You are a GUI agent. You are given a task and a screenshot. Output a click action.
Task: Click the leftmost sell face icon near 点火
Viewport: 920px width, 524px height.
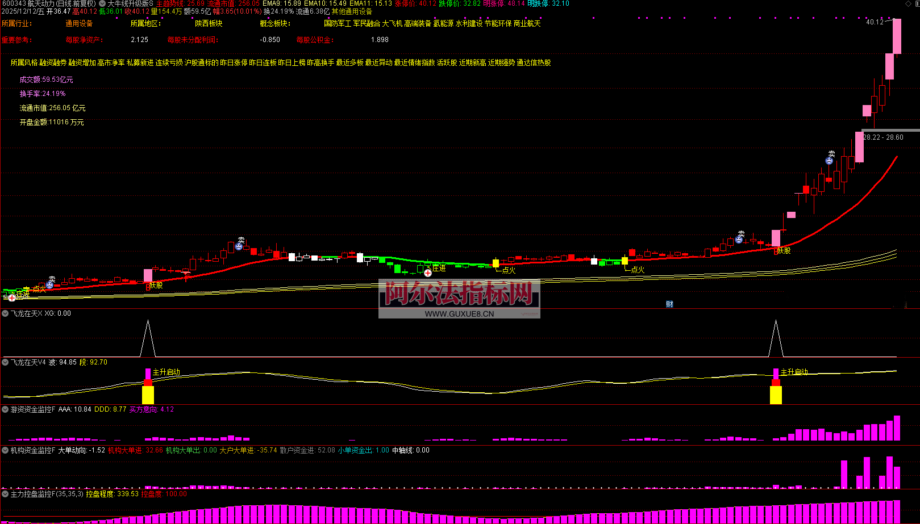[x=50, y=285]
